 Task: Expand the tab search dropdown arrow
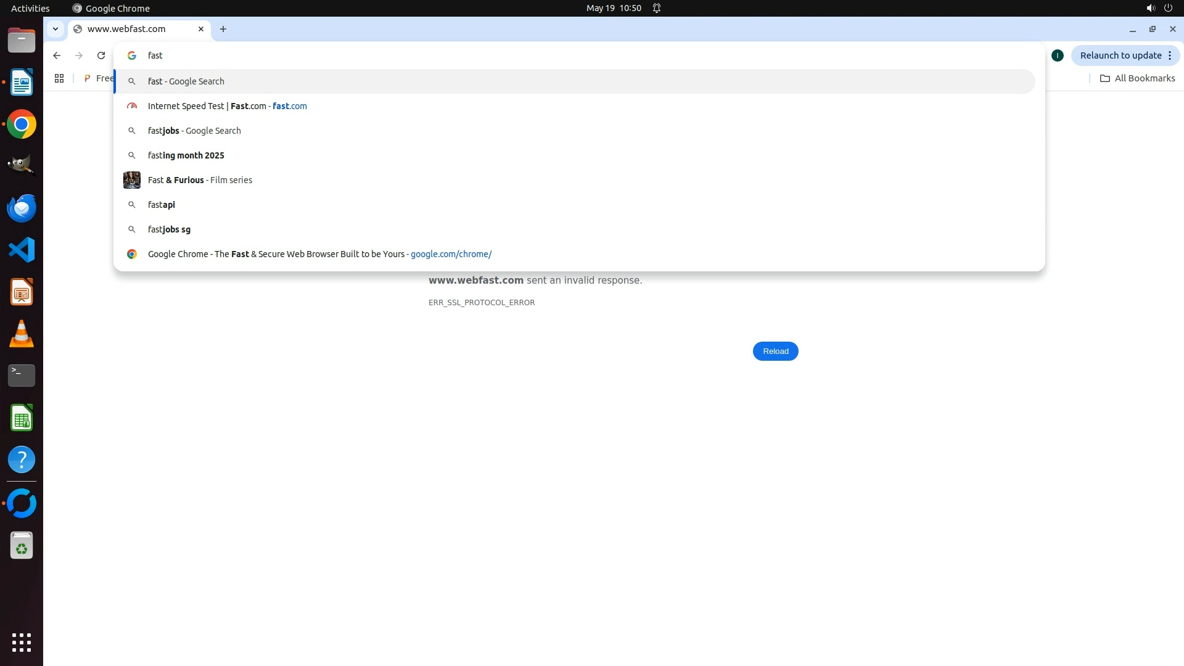55,29
